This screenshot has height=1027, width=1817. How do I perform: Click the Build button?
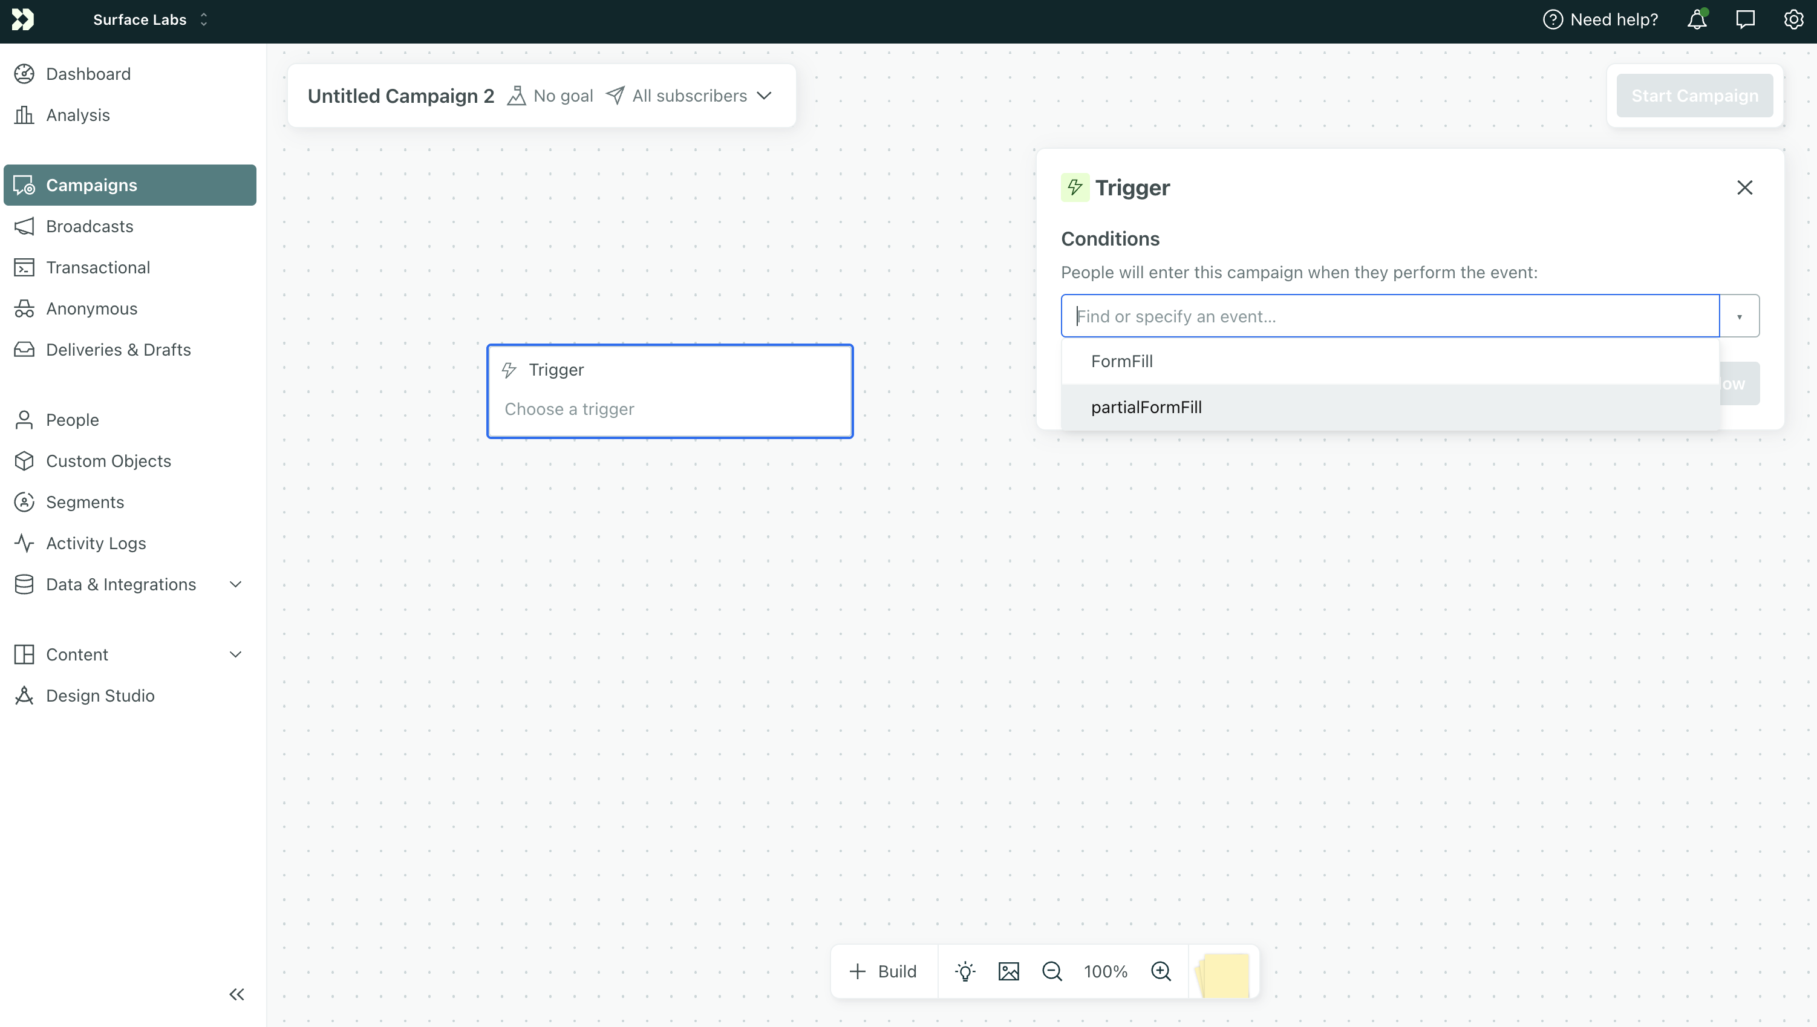click(x=883, y=971)
